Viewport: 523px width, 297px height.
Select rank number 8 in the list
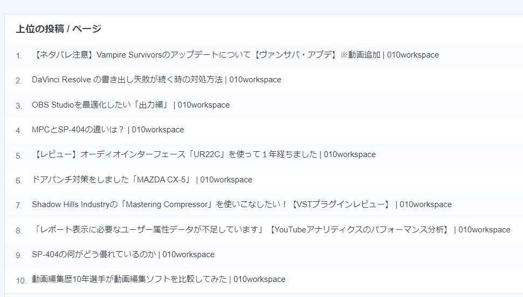tap(19, 231)
